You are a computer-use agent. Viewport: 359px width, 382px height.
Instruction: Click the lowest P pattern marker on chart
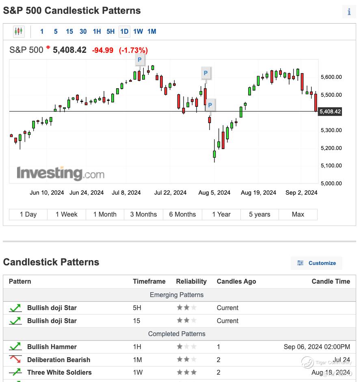tap(210, 105)
